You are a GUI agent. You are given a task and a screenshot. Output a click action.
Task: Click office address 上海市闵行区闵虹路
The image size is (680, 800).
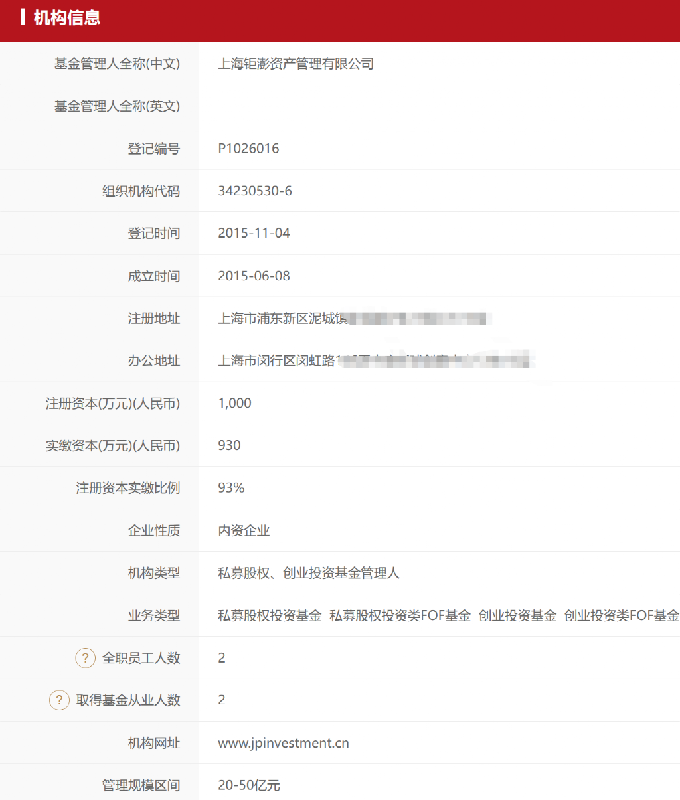[277, 361]
